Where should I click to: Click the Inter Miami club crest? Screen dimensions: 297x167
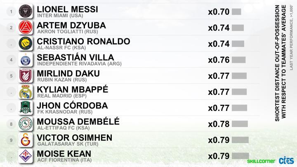click(26, 12)
